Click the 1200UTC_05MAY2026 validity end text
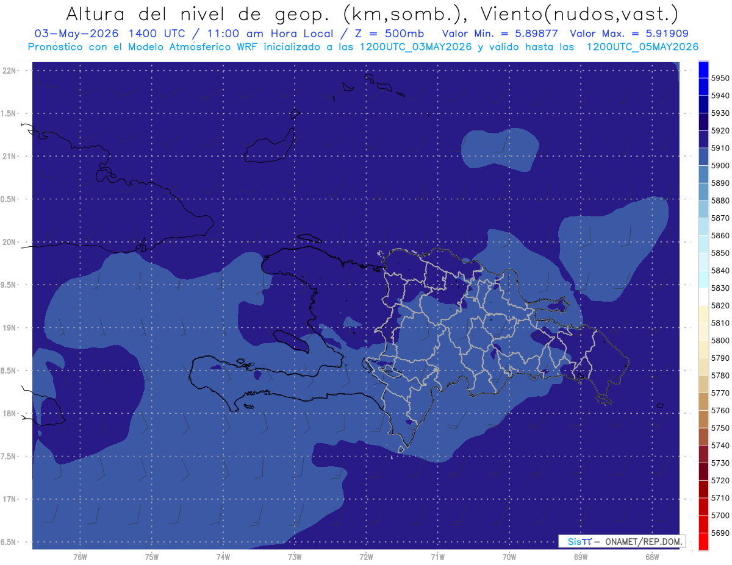This screenshot has width=732, height=565. [642, 47]
